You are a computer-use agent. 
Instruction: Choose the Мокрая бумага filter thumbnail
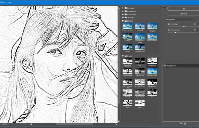coord(152,71)
